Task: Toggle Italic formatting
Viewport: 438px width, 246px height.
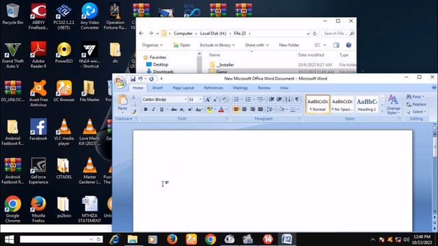Action: 153,109
